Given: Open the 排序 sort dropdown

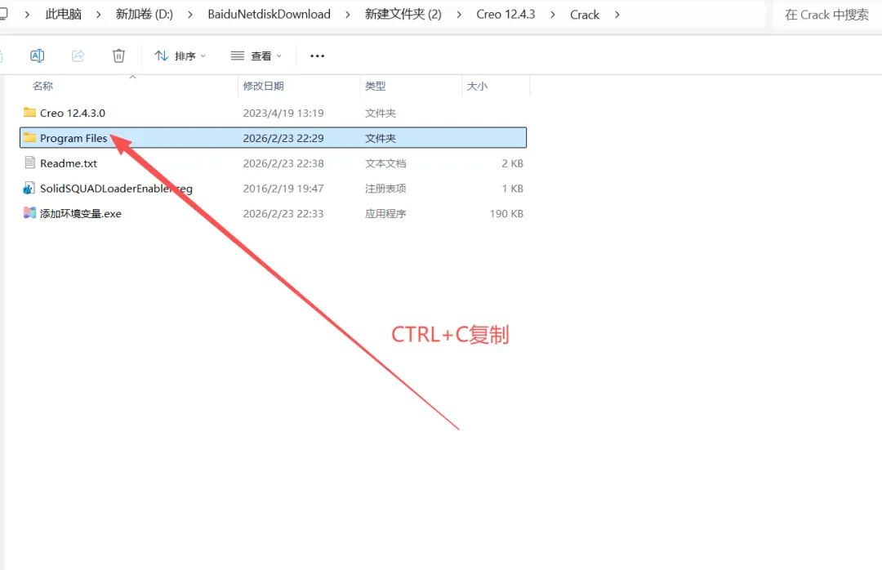Looking at the screenshot, I should 180,56.
